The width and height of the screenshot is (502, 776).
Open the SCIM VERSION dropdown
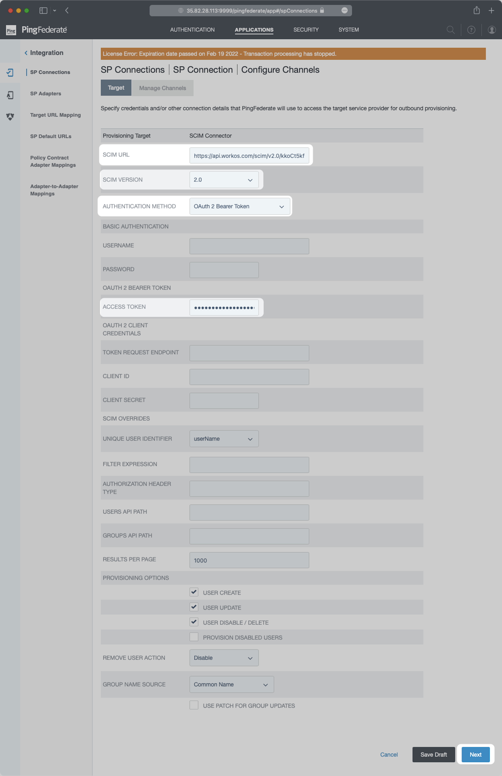[x=224, y=180]
